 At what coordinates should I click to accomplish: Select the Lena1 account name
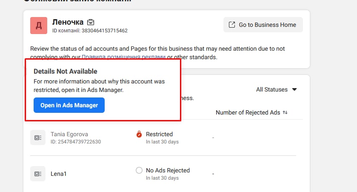tap(59, 174)
